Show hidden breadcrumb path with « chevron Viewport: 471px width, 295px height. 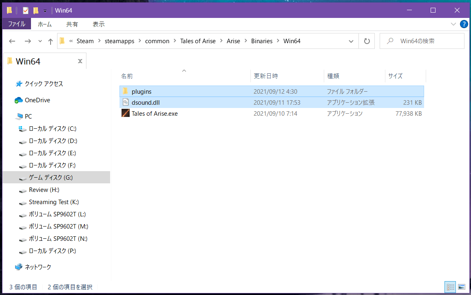coord(71,41)
